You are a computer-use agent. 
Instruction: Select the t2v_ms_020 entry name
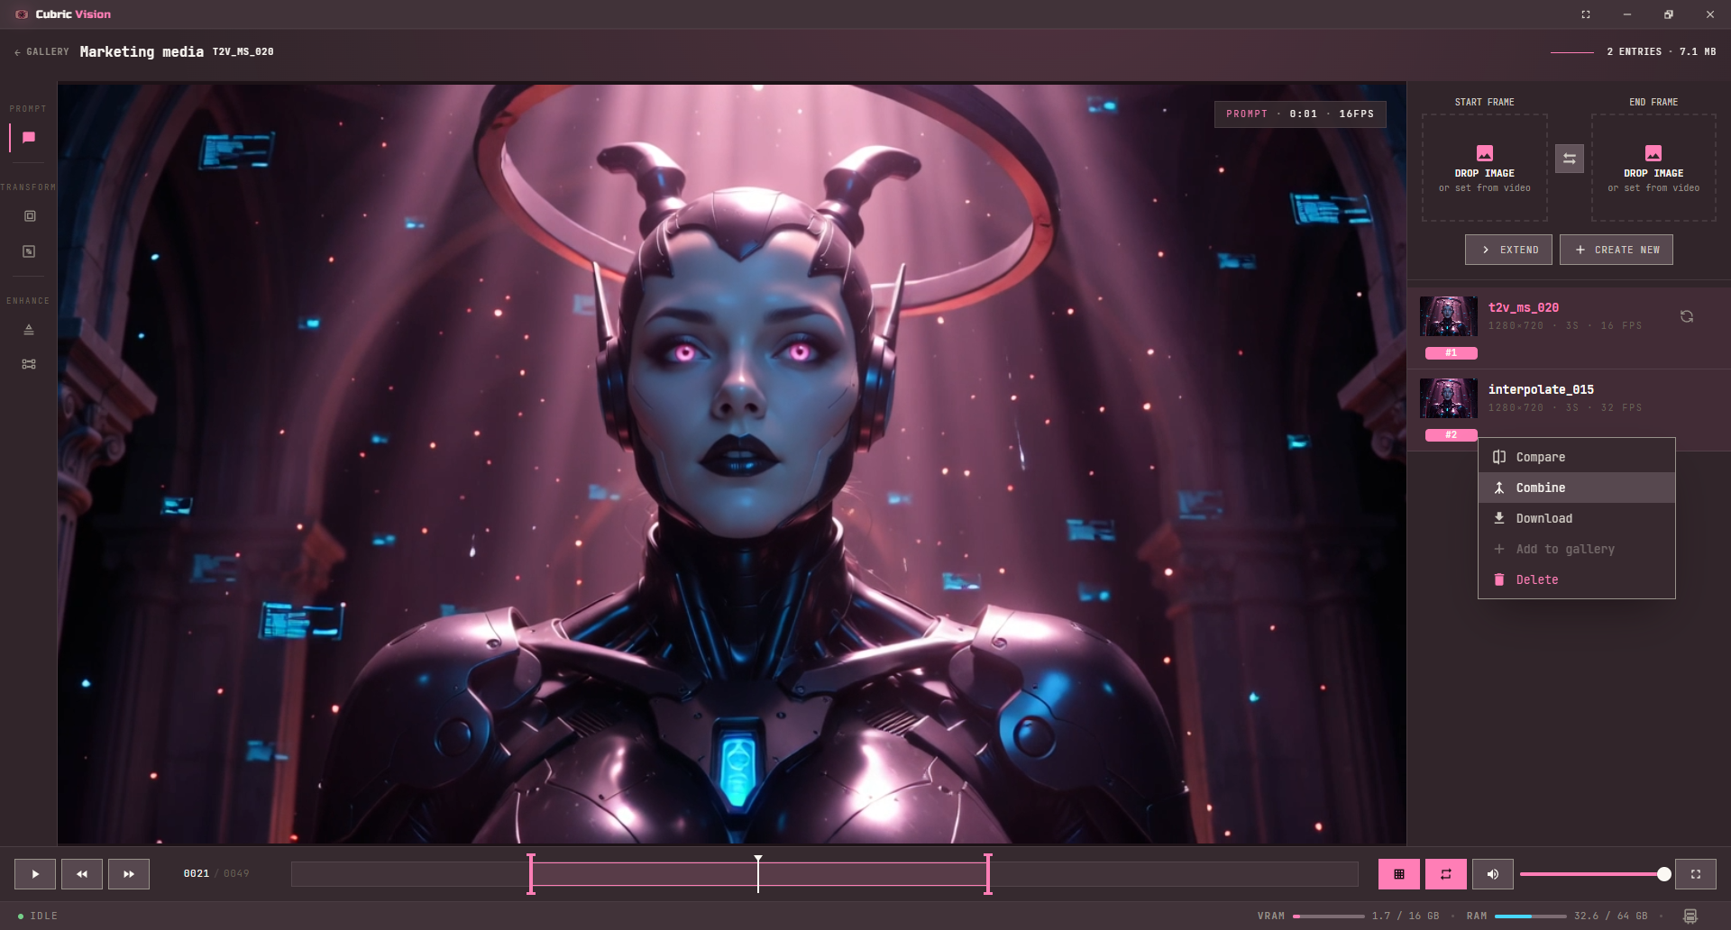1524,307
